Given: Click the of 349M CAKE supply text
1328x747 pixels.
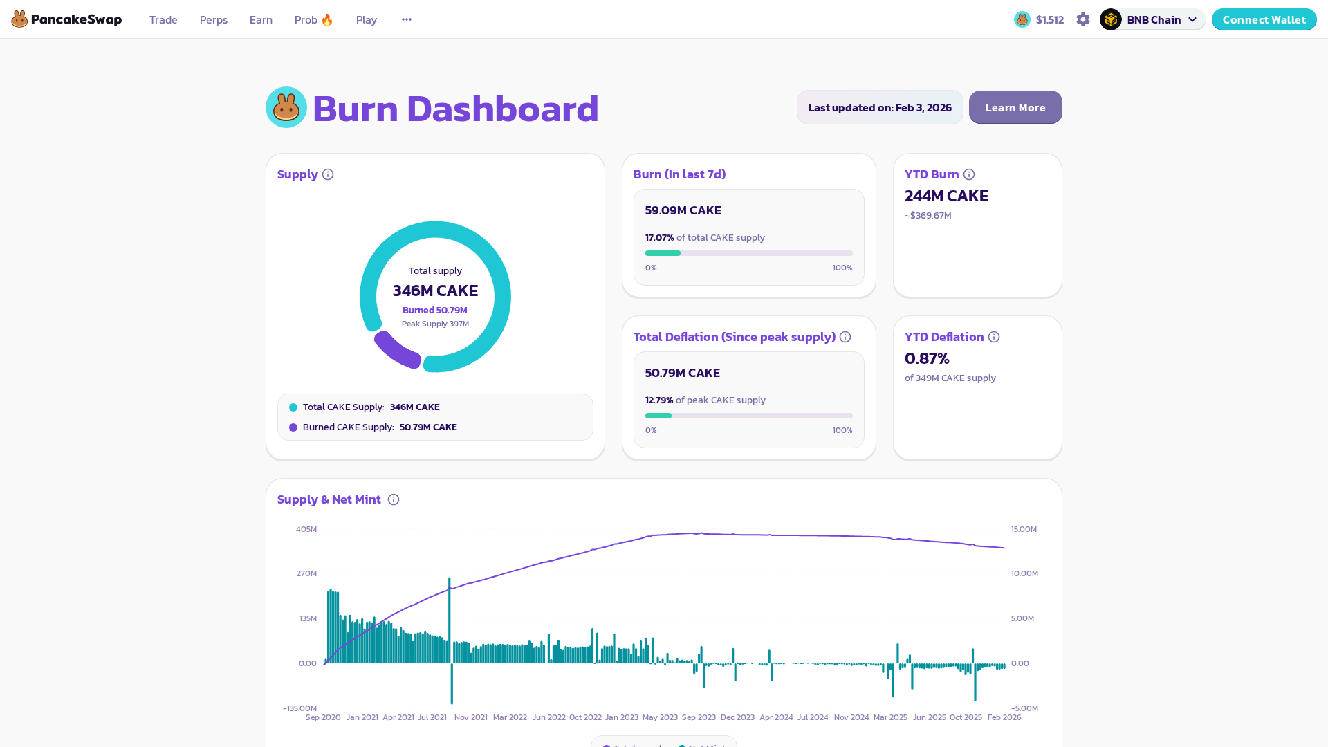Looking at the screenshot, I should point(950,378).
